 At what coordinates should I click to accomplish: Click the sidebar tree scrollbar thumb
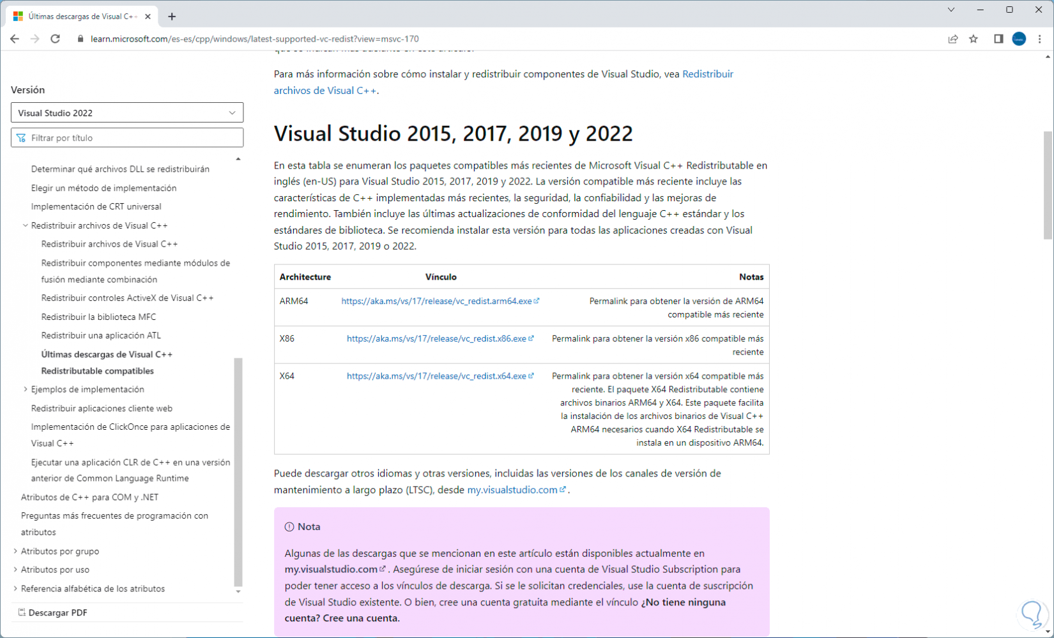(238, 471)
